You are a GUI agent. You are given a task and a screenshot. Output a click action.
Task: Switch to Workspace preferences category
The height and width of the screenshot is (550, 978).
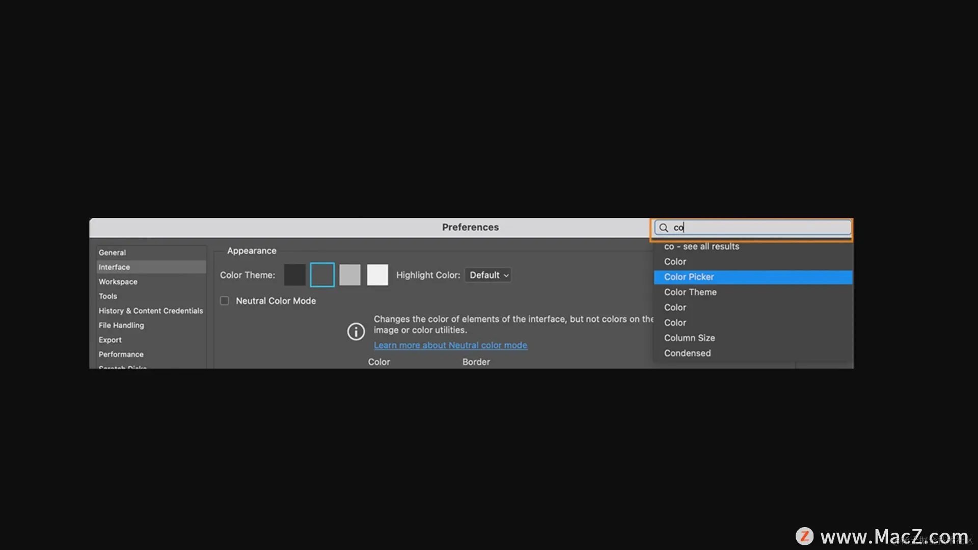118,282
